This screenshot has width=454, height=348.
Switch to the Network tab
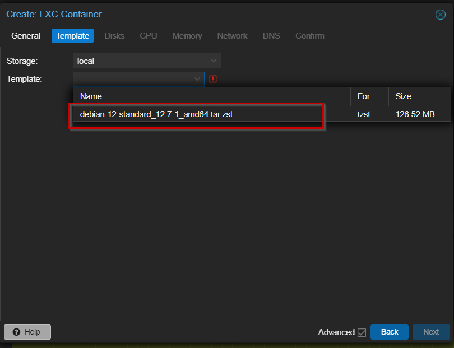pos(232,36)
